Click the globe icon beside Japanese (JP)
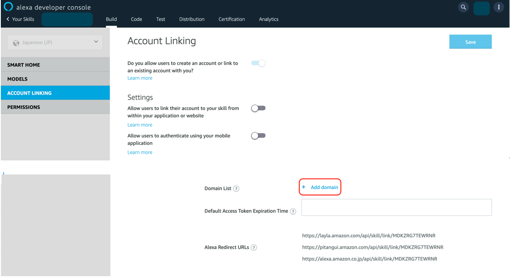The height and width of the screenshot is (277, 510). coord(17,43)
